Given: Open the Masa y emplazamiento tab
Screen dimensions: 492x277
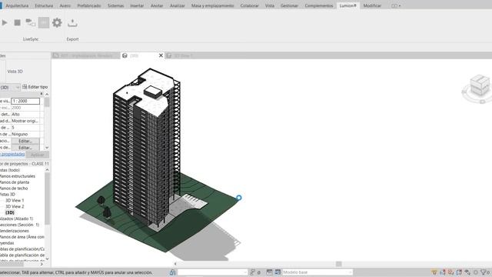Looking at the screenshot, I should [x=212, y=5].
